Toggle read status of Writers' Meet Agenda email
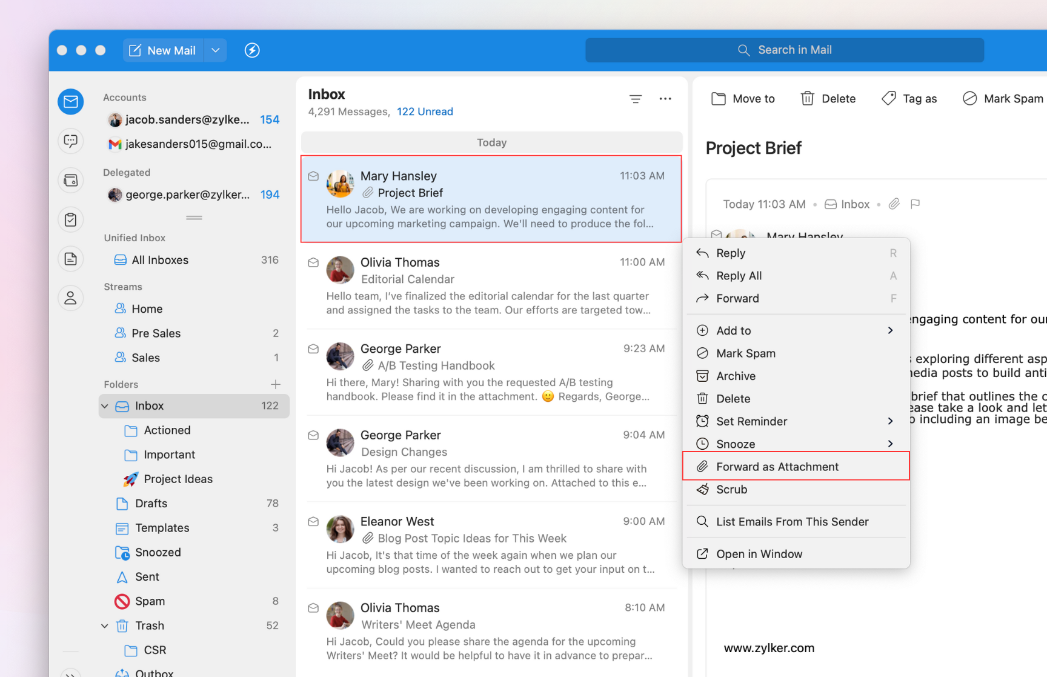This screenshot has width=1047, height=677. [x=313, y=608]
